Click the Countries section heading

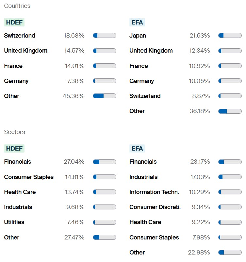[x=17, y=6]
